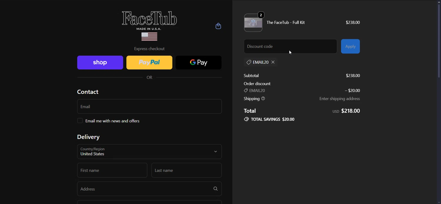Screen dimensions: 441x204
Task: Enable Email me with news and offers
Action: pyautogui.click(x=80, y=121)
